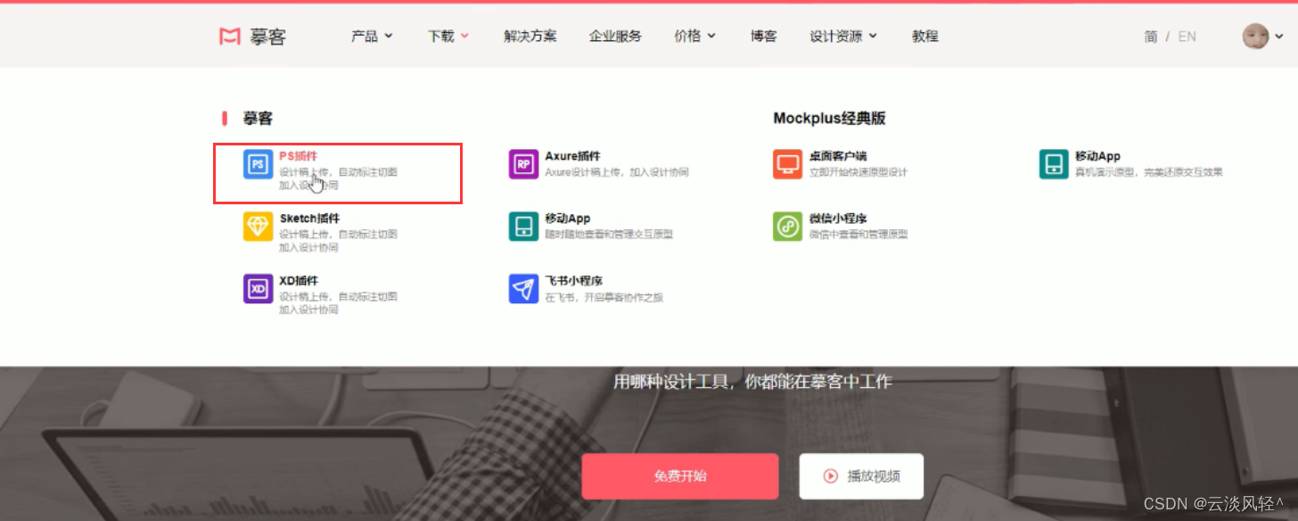Expand the 价格 dropdown menu

point(695,37)
